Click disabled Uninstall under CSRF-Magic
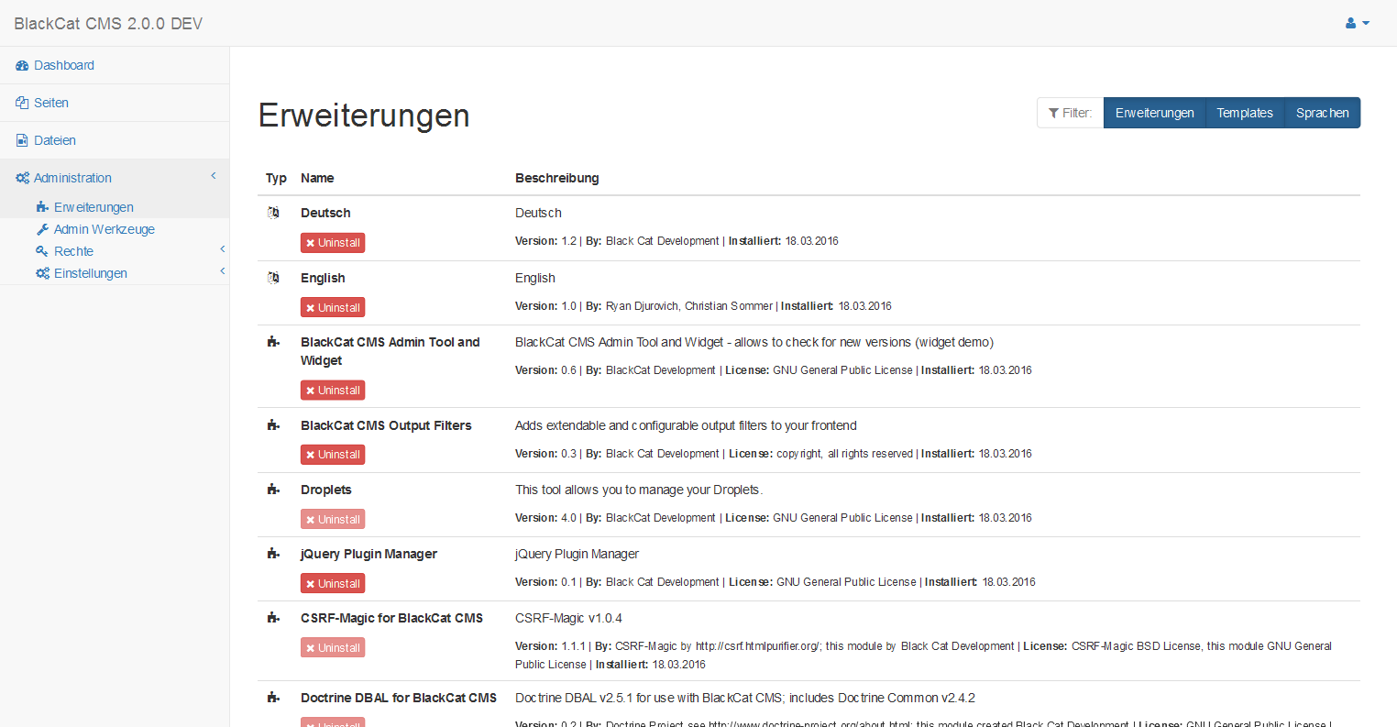Image resolution: width=1397 pixels, height=727 pixels. click(x=333, y=648)
